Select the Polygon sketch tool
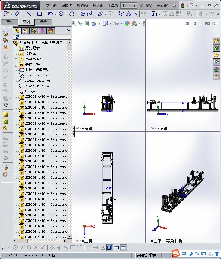Screen dimensions: 221x259 83,14
